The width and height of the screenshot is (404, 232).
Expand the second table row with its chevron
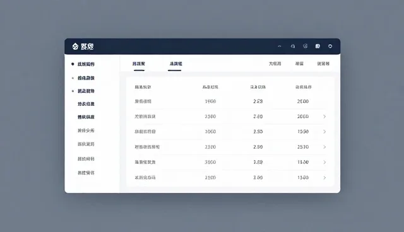pos(324,117)
